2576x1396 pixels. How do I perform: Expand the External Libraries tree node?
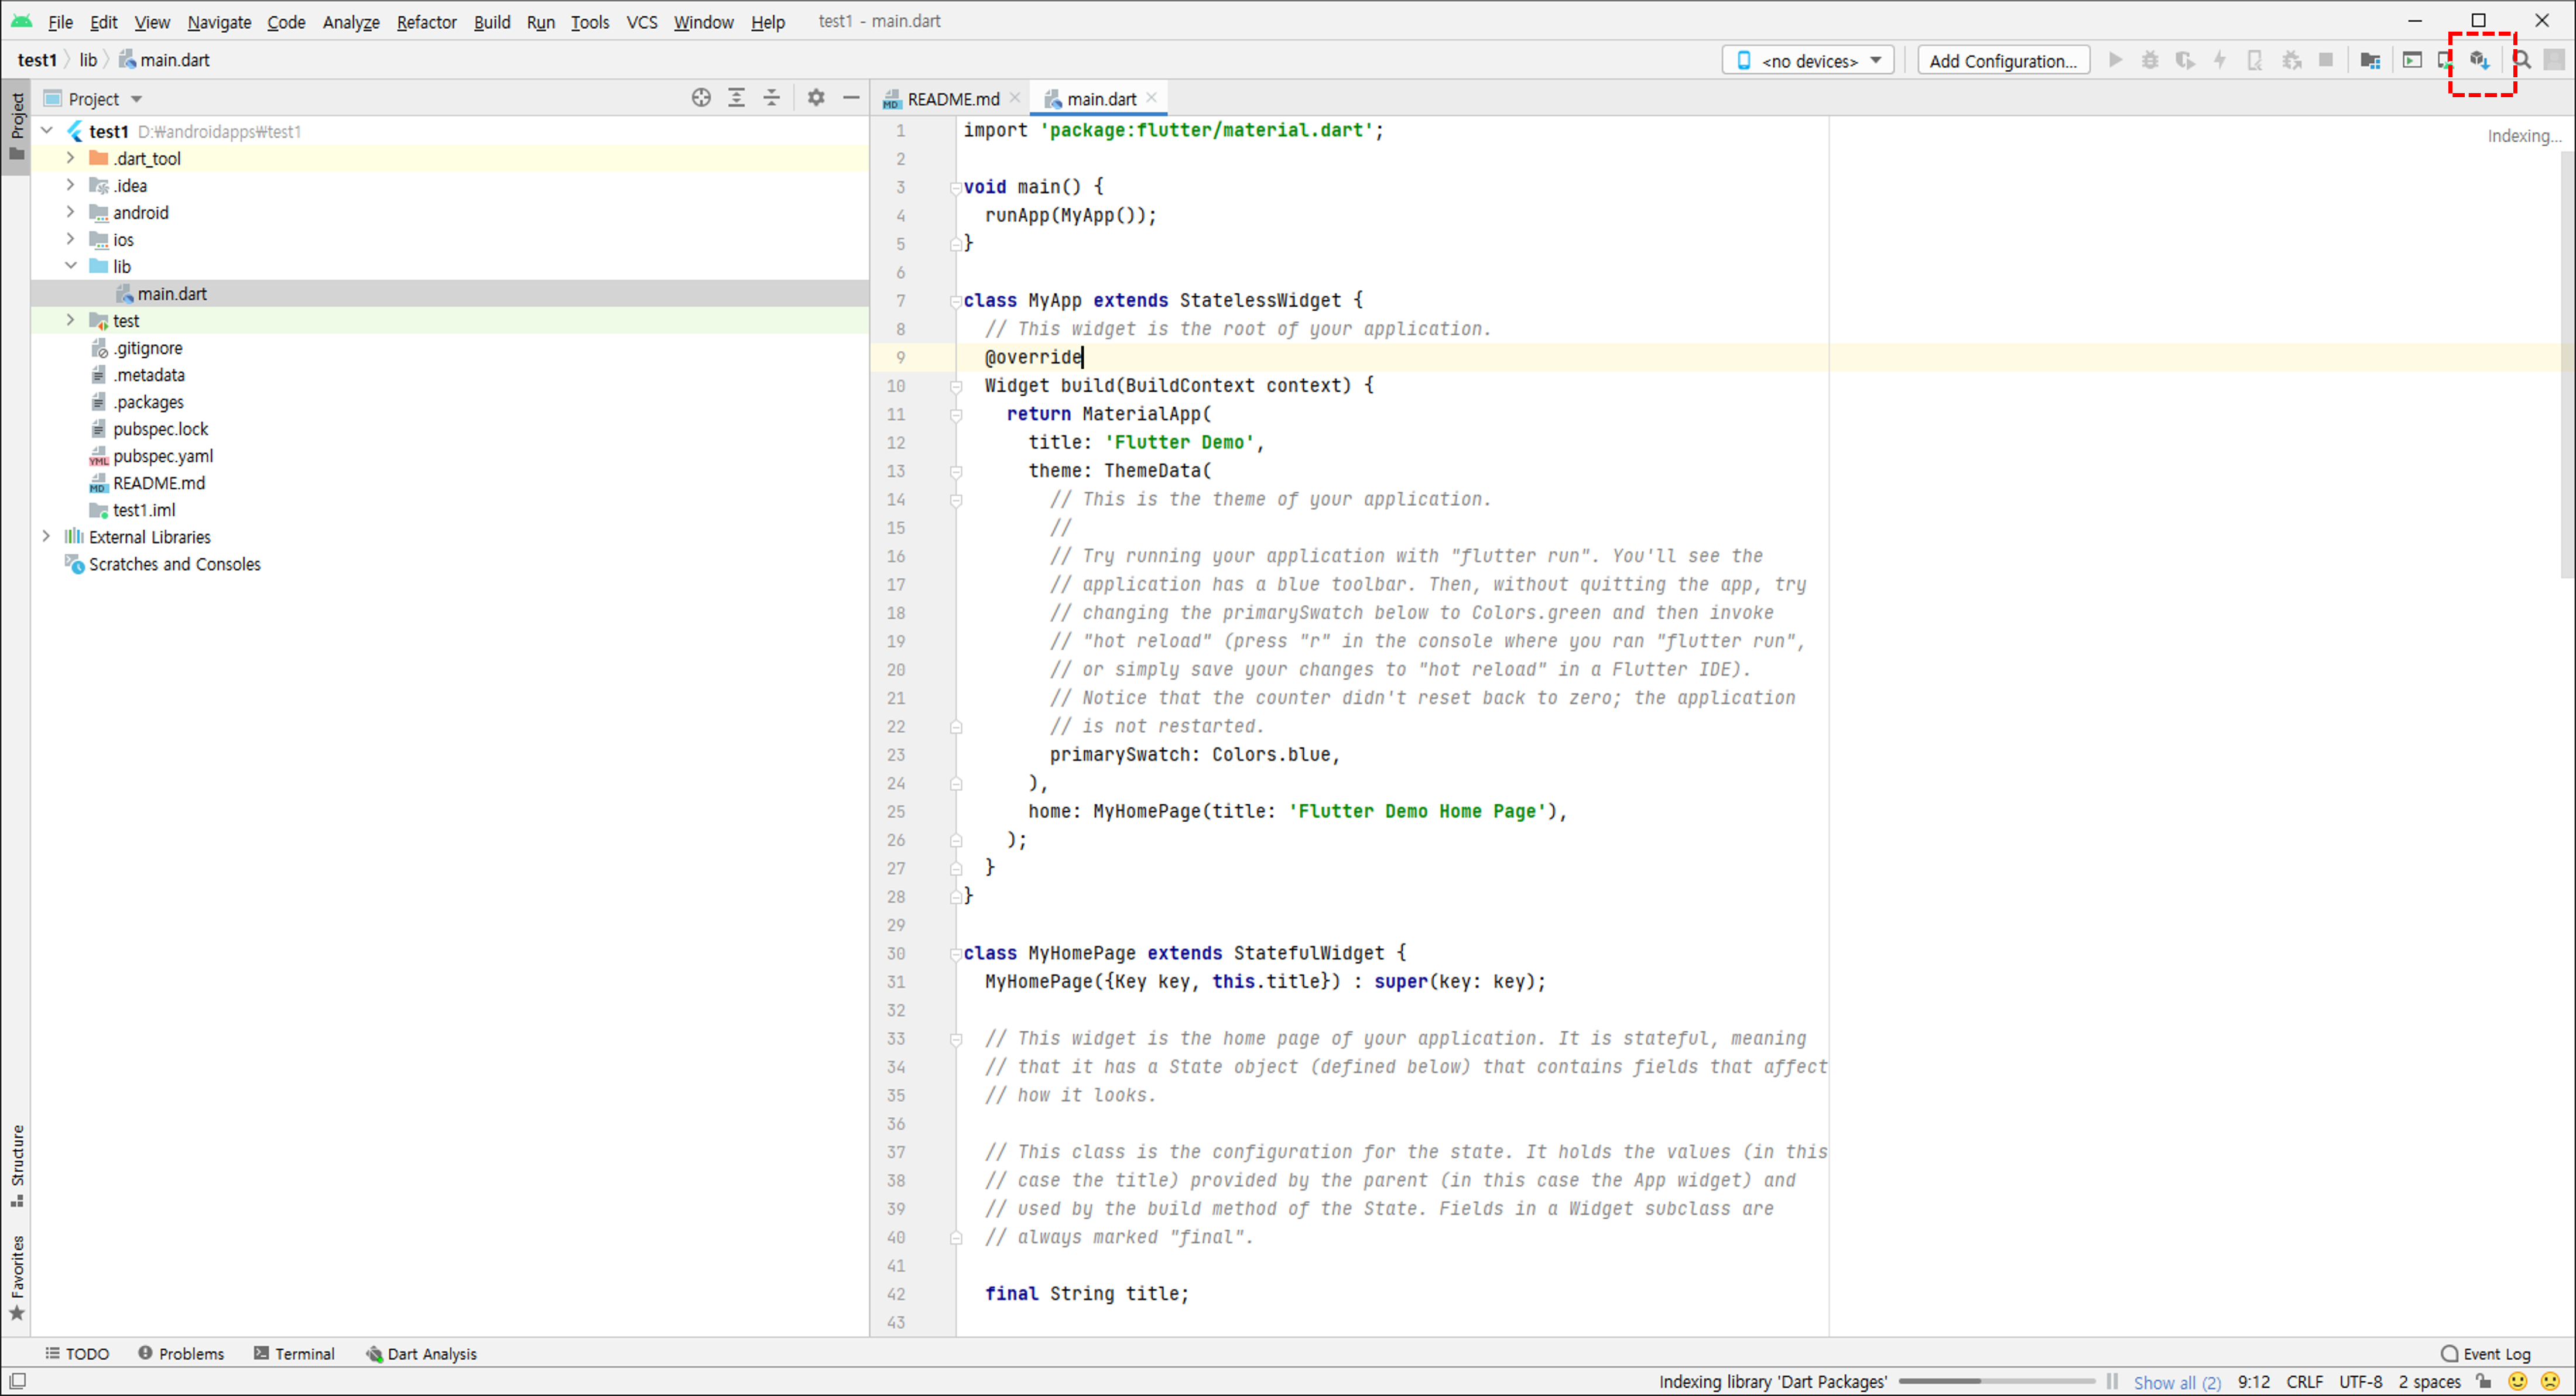coord(46,537)
